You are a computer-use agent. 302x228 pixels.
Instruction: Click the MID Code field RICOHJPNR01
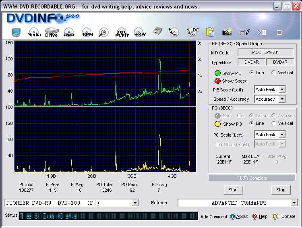pos(266,52)
